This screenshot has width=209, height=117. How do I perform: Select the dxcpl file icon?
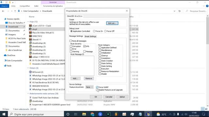30,29
